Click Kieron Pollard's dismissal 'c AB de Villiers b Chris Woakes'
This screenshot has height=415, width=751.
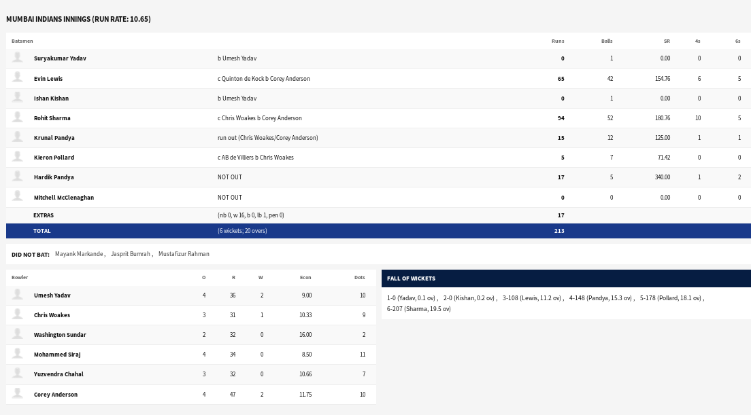[x=256, y=158]
